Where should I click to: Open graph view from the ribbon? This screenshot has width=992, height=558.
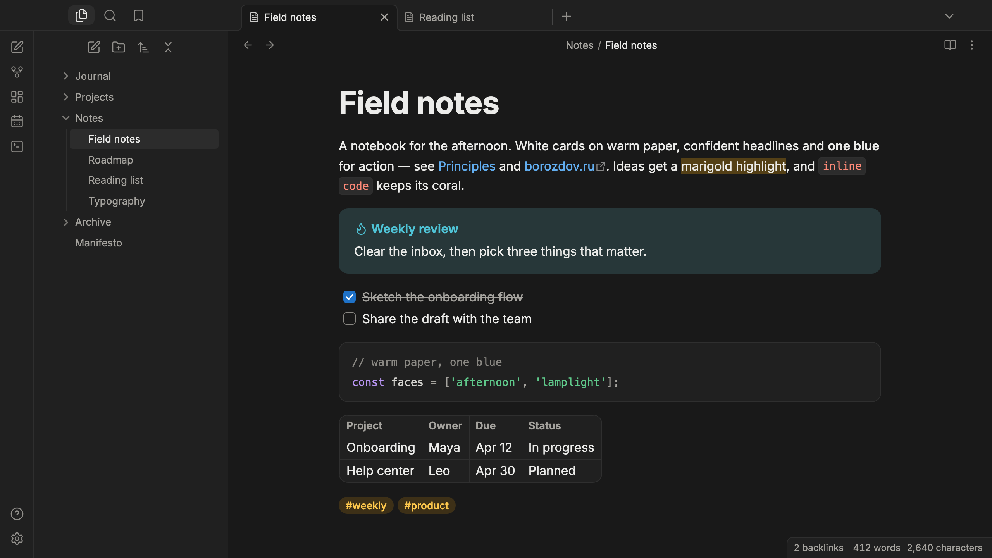tap(17, 72)
